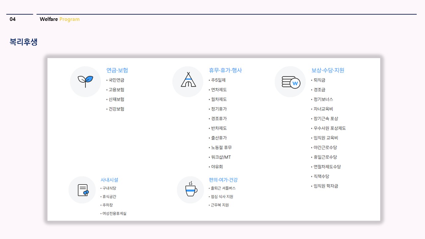Select the 국민연금 list item
This screenshot has width=425, height=239.
click(x=116, y=80)
